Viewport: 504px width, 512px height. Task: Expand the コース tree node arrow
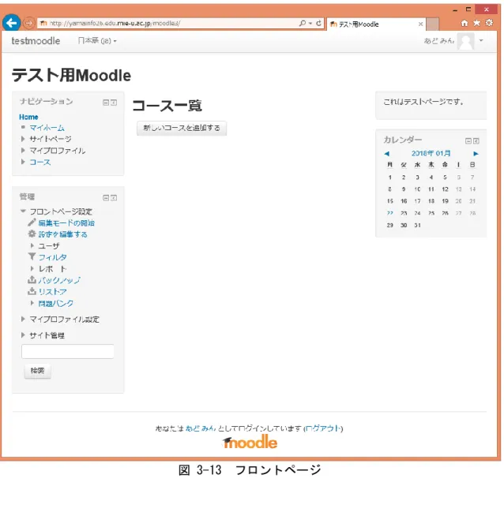point(23,162)
